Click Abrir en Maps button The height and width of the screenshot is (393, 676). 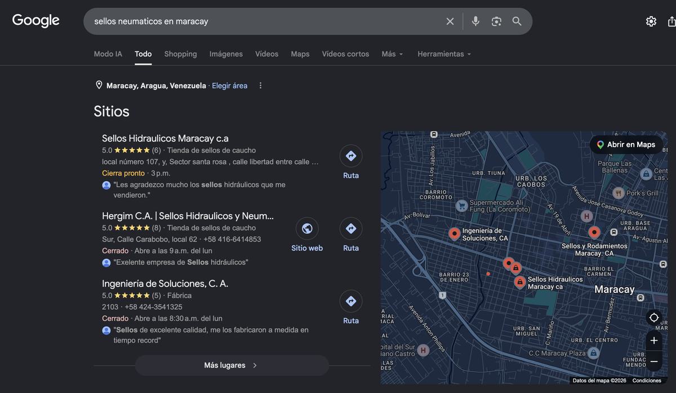click(x=626, y=144)
